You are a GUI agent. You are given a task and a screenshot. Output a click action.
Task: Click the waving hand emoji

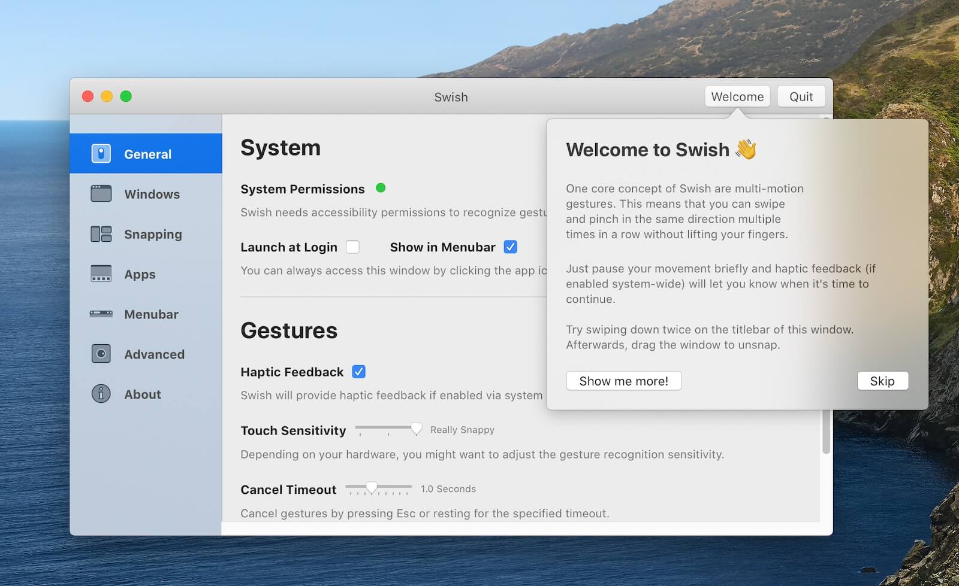[746, 149]
